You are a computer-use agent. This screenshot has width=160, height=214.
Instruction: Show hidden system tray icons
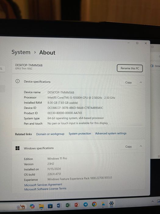(153, 201)
